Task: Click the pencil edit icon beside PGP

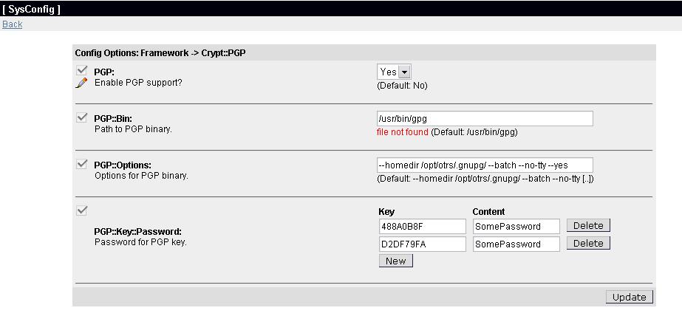Action: (x=81, y=83)
